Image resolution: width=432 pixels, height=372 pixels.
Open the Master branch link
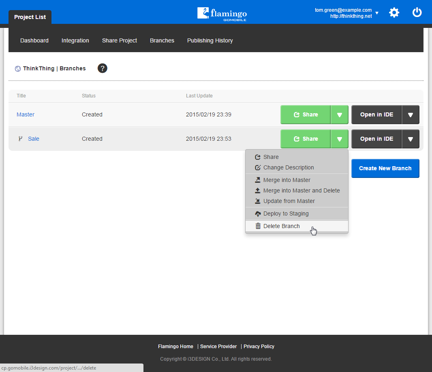point(26,114)
